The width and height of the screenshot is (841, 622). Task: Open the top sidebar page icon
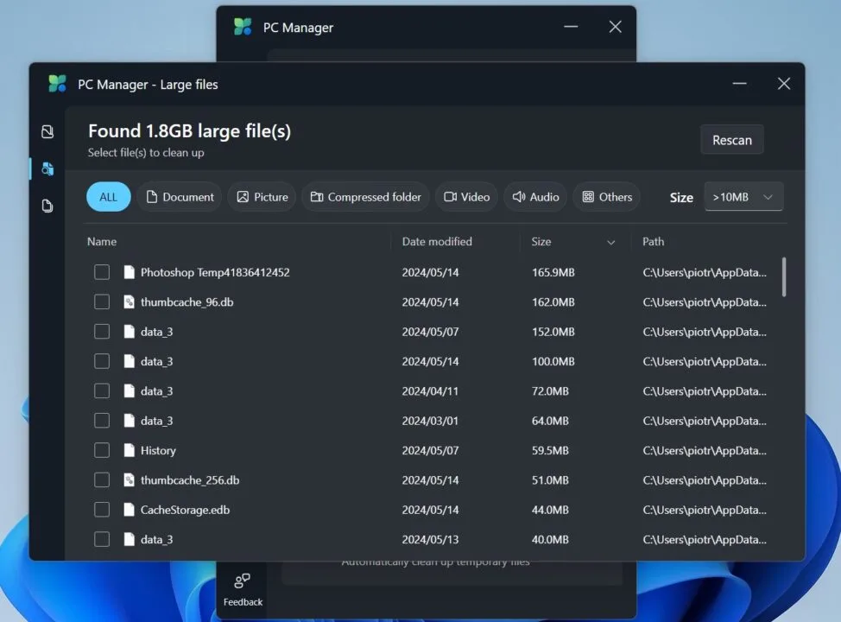tap(47, 132)
